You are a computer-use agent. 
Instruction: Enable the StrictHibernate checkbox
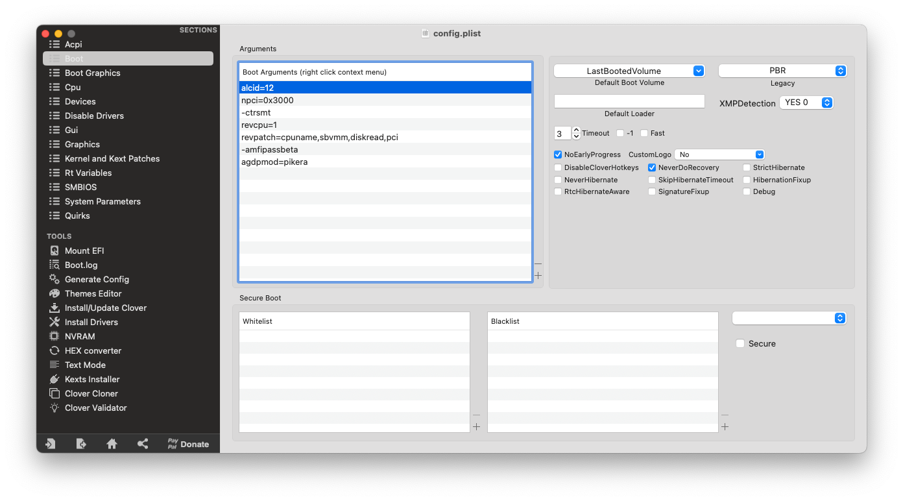click(747, 167)
